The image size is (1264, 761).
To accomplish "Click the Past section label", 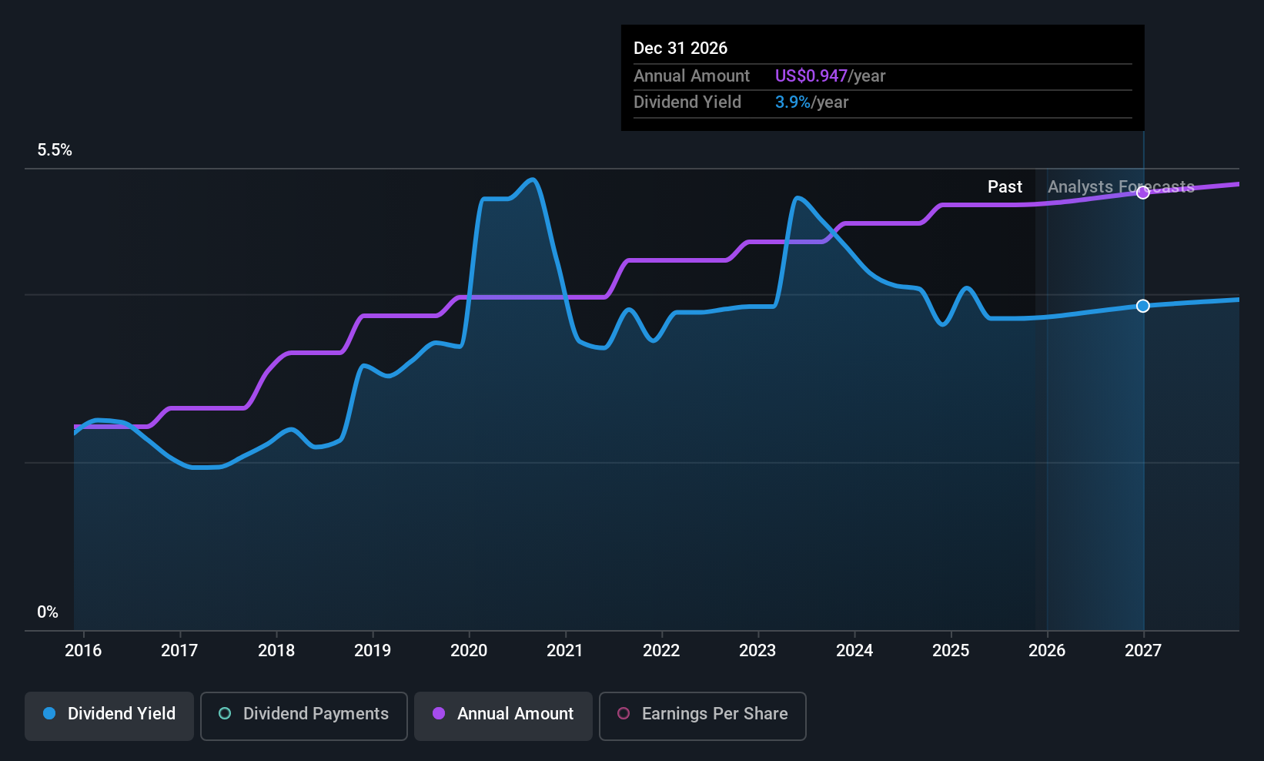I will pos(1005,186).
